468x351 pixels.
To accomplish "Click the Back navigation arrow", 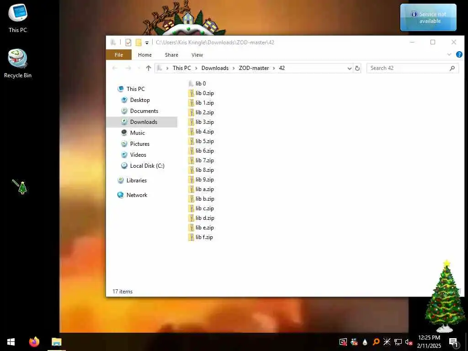I will coord(115,68).
